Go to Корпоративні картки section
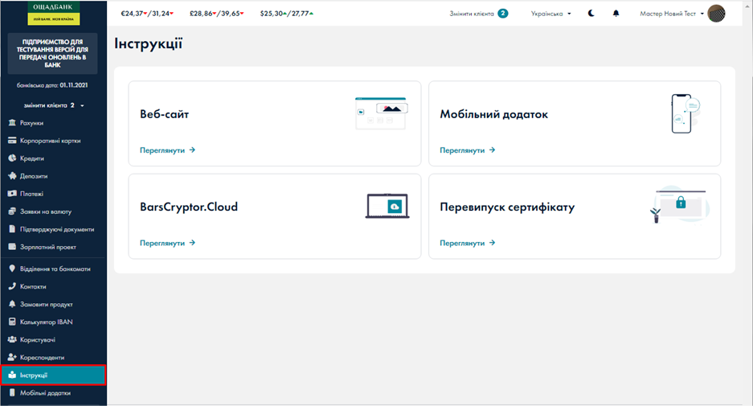753x406 pixels. pos(50,141)
